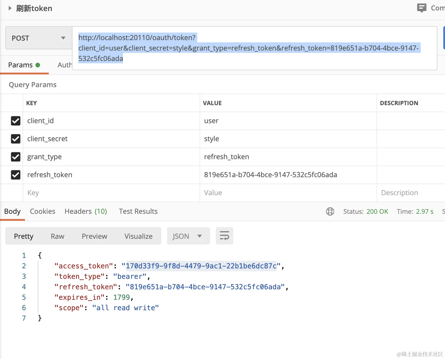Screen dimensions: 445x359
Task: Click the KEY column header
Action: (x=32, y=103)
